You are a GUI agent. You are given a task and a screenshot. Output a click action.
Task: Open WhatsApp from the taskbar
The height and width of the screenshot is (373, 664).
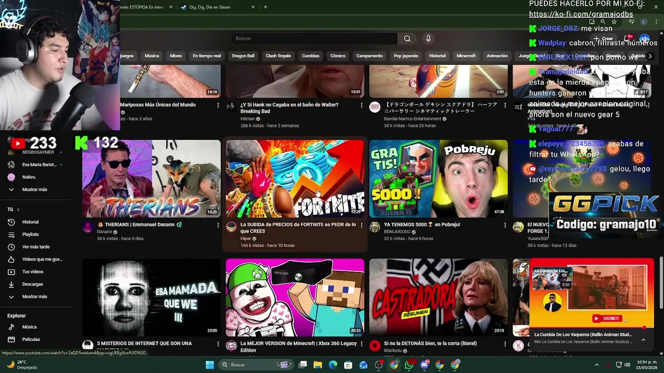click(409, 365)
